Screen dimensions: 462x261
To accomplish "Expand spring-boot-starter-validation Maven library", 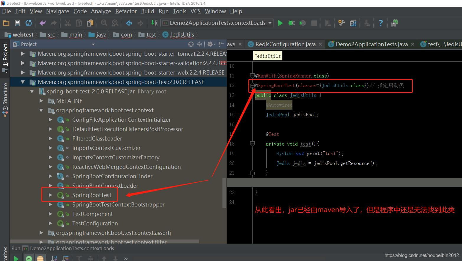I will point(23,63).
